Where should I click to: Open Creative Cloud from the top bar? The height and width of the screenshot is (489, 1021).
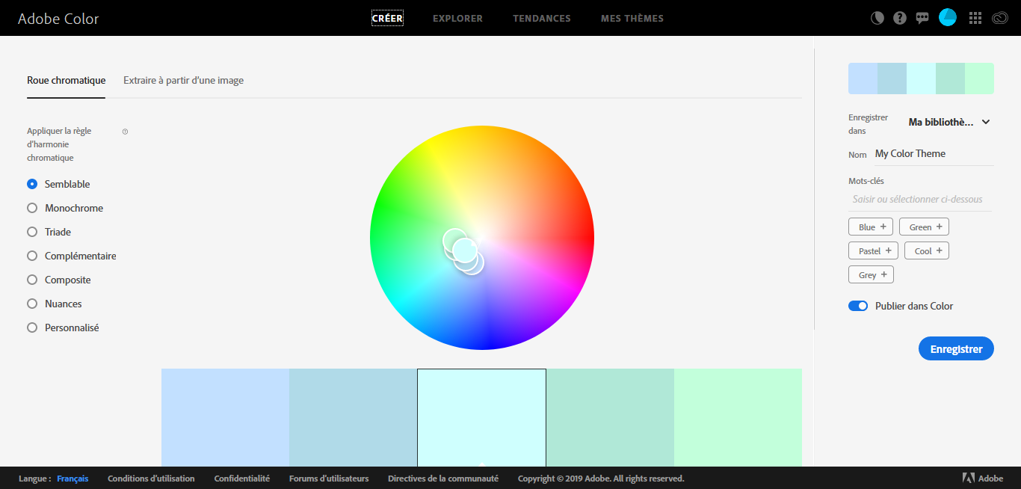pos(1000,17)
